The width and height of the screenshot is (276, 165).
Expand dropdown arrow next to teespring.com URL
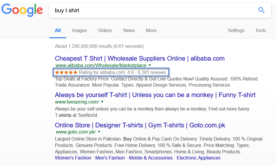(x=102, y=101)
